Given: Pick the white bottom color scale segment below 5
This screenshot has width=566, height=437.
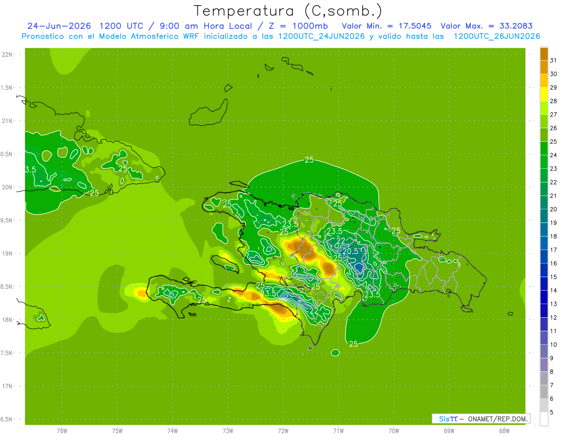Looking at the screenshot, I should [x=544, y=419].
